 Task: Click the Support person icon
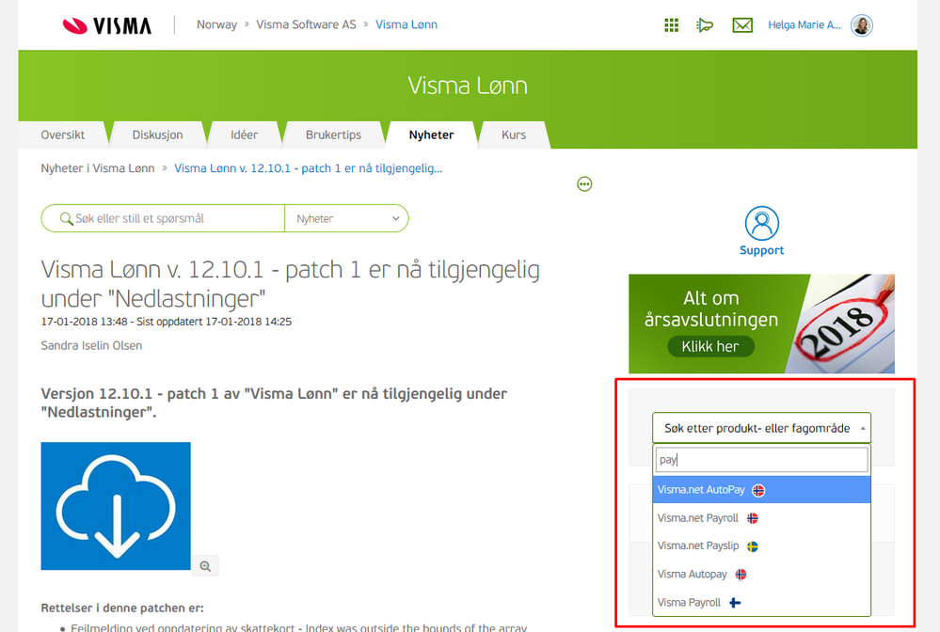(761, 223)
